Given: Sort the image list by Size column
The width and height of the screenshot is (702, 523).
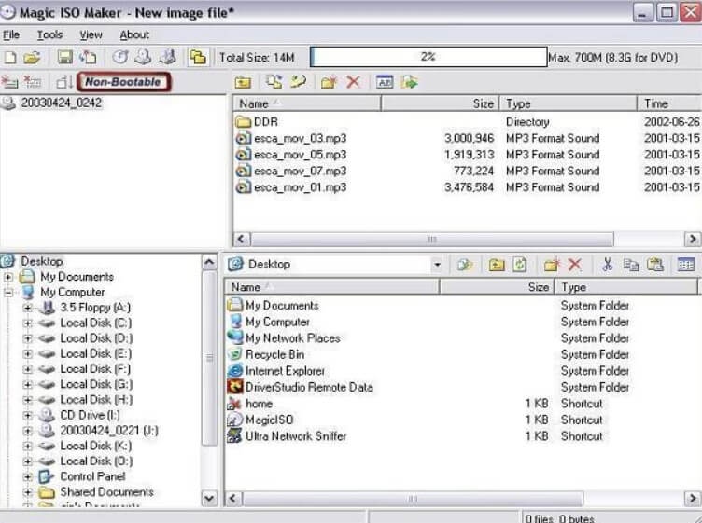Looking at the screenshot, I should (x=440, y=103).
